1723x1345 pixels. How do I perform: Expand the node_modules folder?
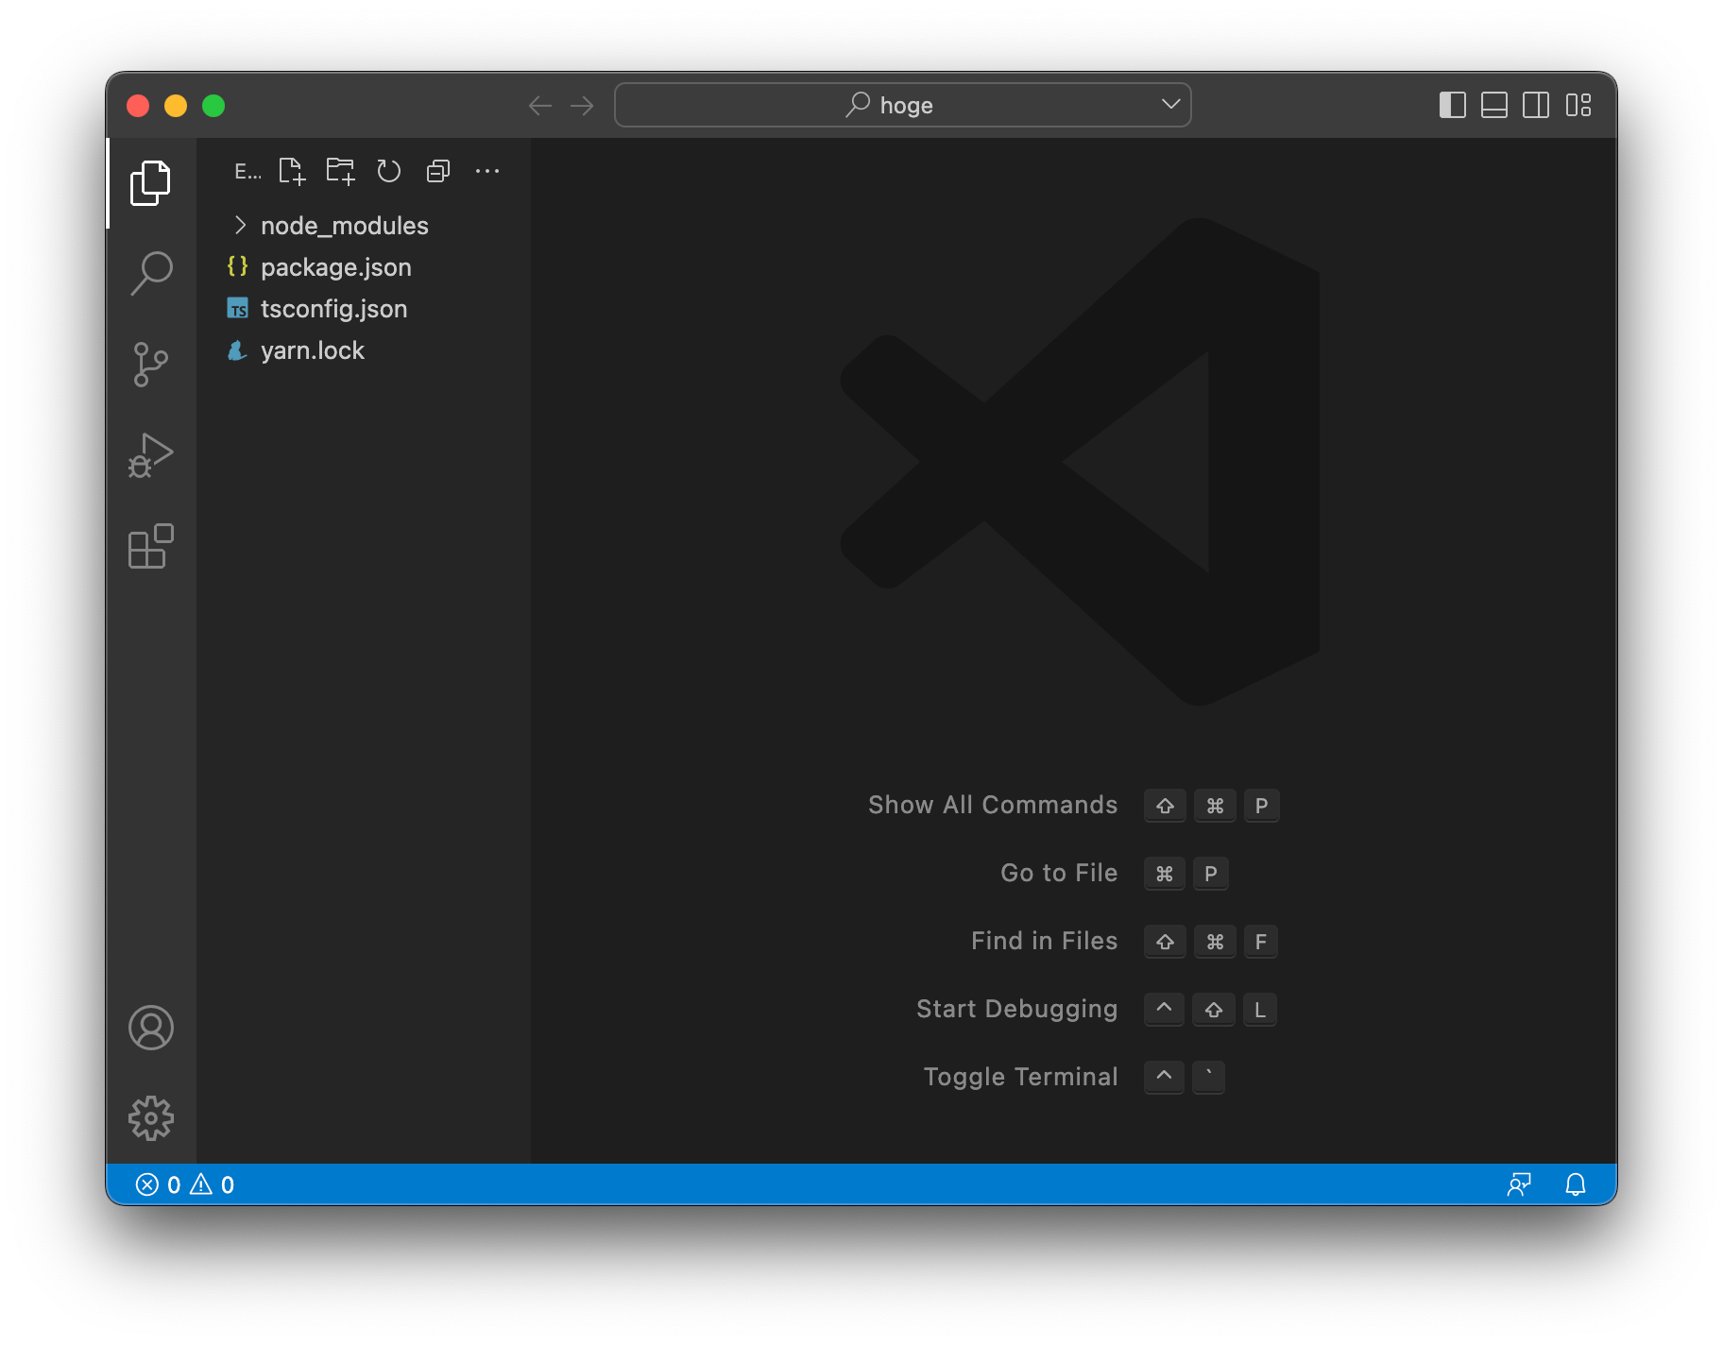(364, 226)
